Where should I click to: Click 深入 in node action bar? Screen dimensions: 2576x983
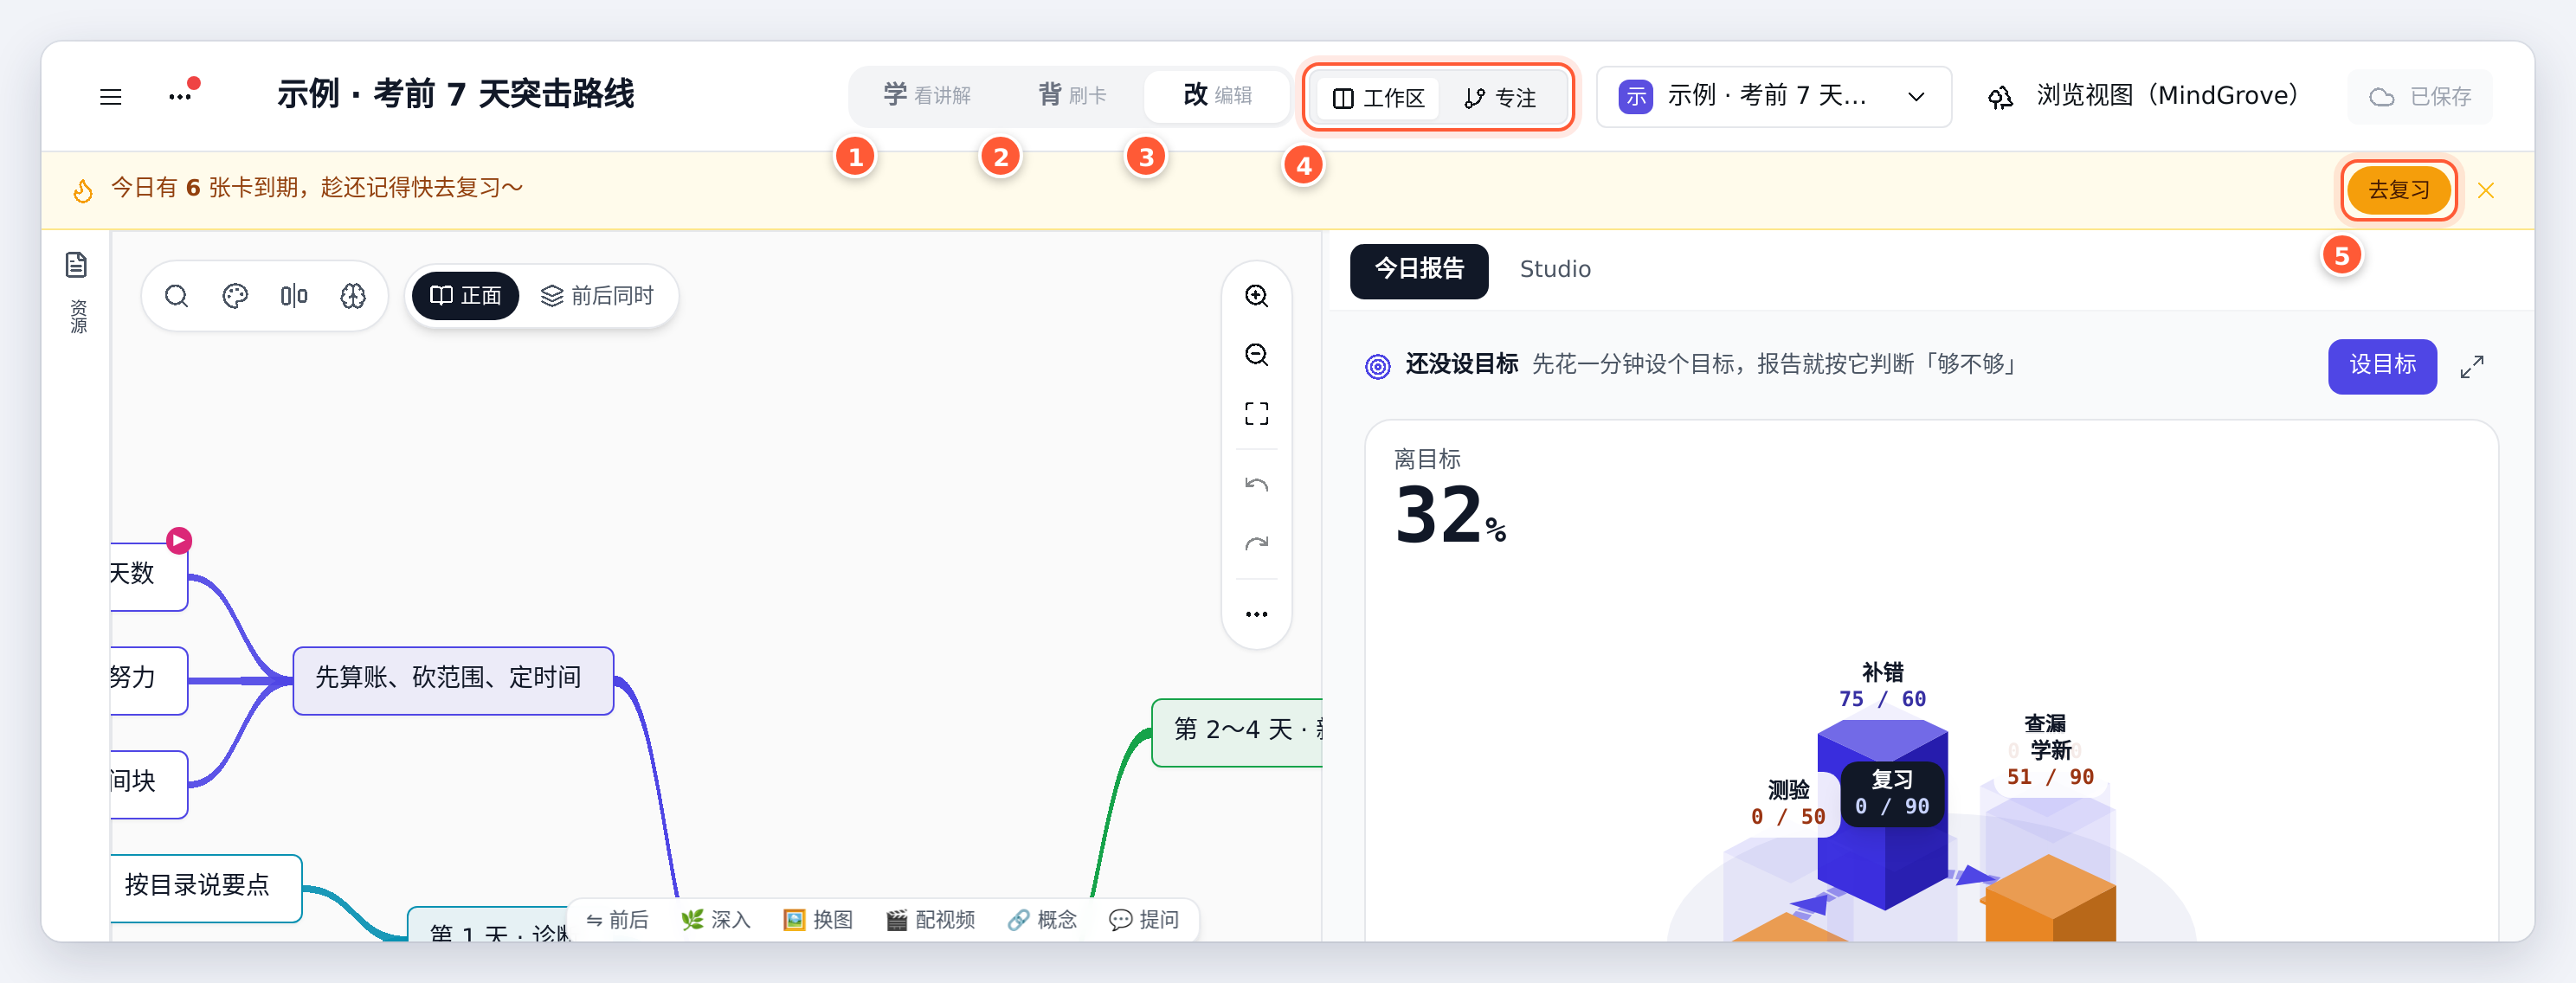tap(715, 920)
